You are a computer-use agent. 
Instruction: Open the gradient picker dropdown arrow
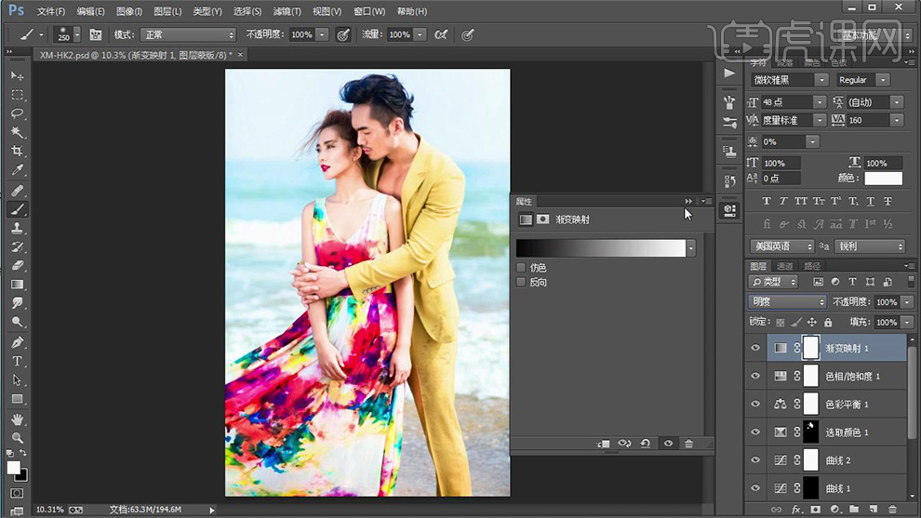coord(690,248)
